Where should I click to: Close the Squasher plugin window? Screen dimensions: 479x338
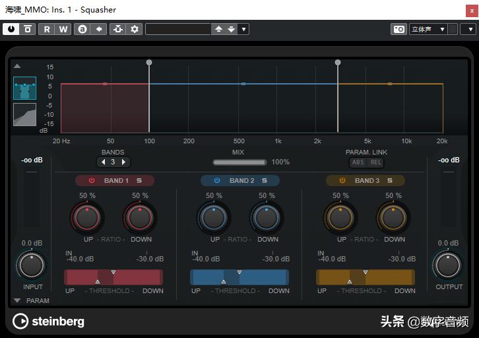472,11
